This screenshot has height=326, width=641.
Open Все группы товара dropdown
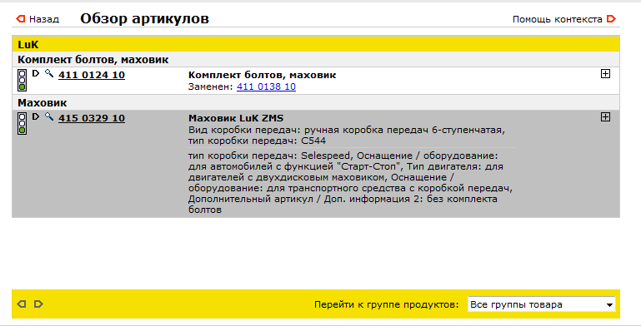[x=541, y=304]
